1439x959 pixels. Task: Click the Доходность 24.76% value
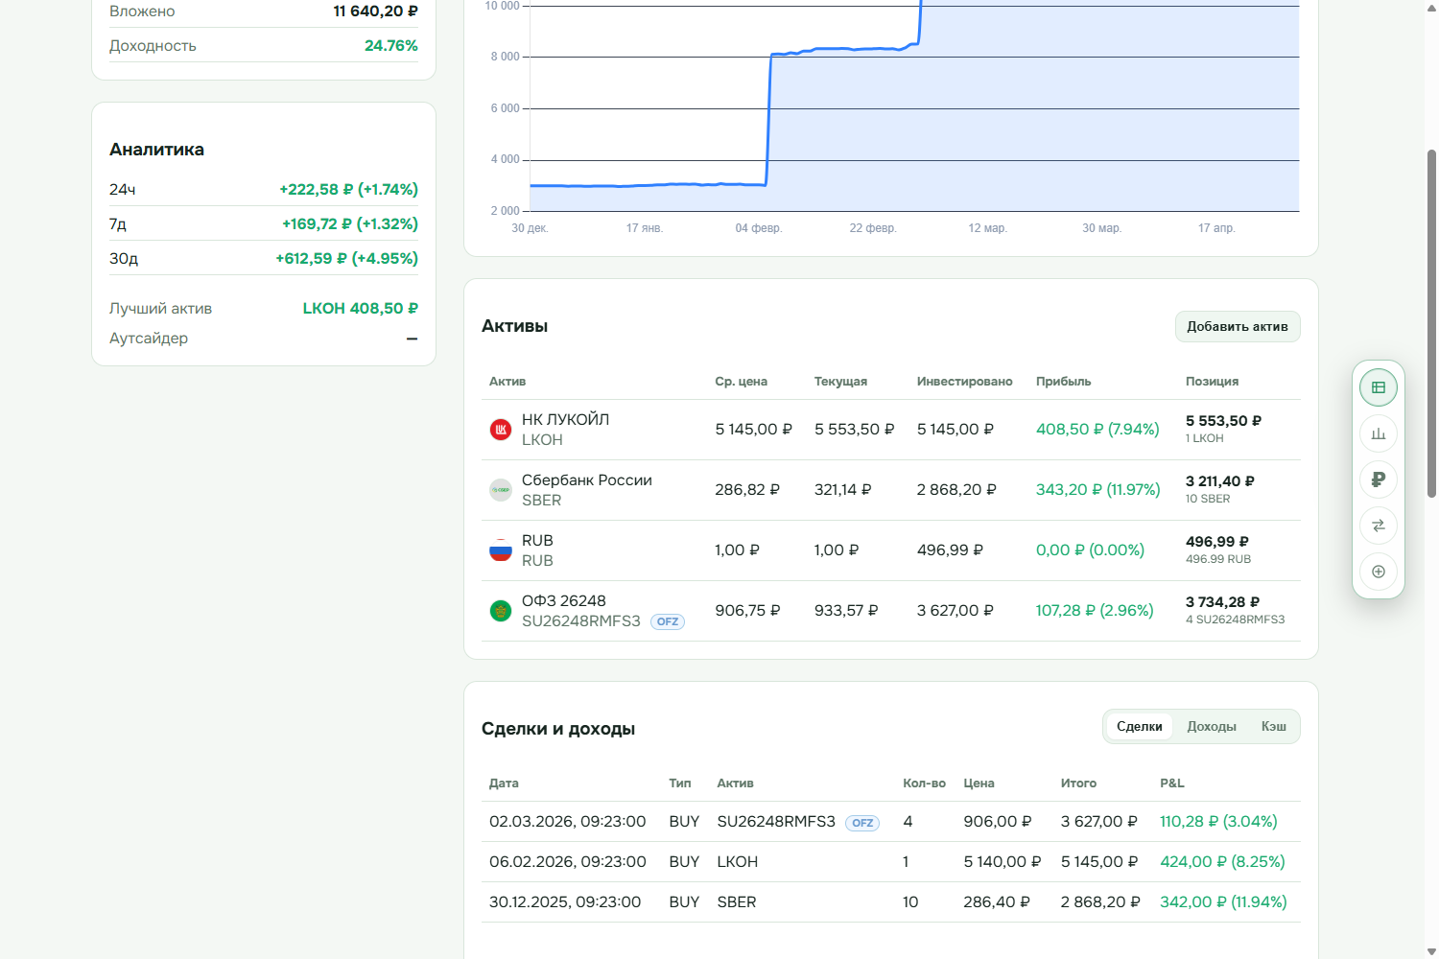coord(390,45)
